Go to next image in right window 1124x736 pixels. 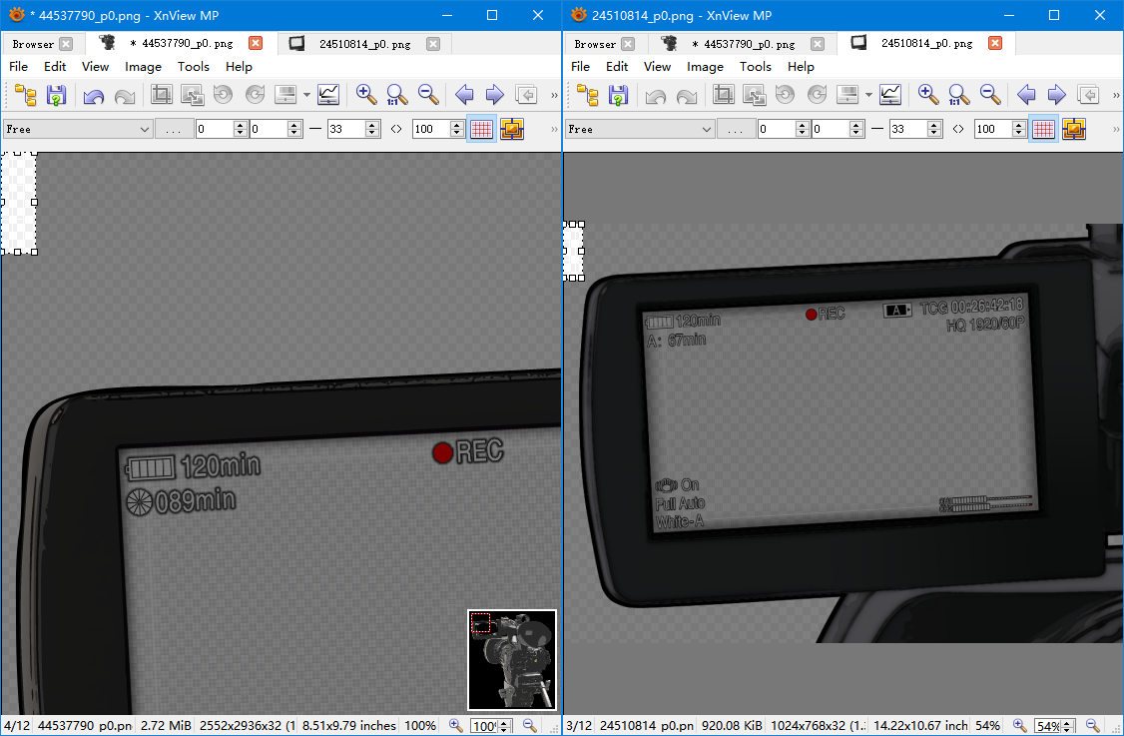coord(1056,95)
